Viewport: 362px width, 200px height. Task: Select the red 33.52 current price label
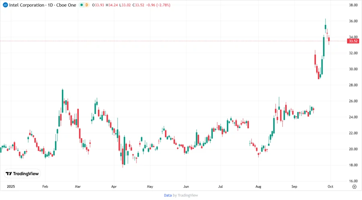point(353,41)
